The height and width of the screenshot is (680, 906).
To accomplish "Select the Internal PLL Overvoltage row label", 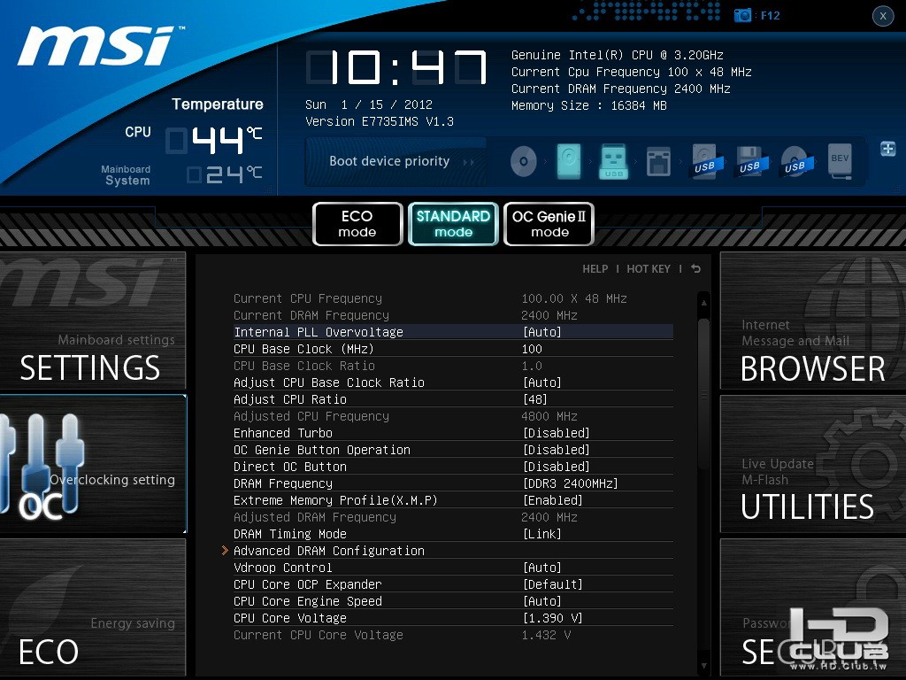I will click(x=319, y=332).
